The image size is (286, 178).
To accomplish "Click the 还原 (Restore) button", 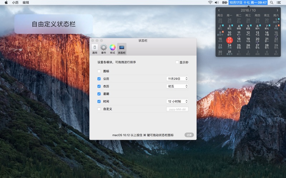I will (x=189, y=135).
